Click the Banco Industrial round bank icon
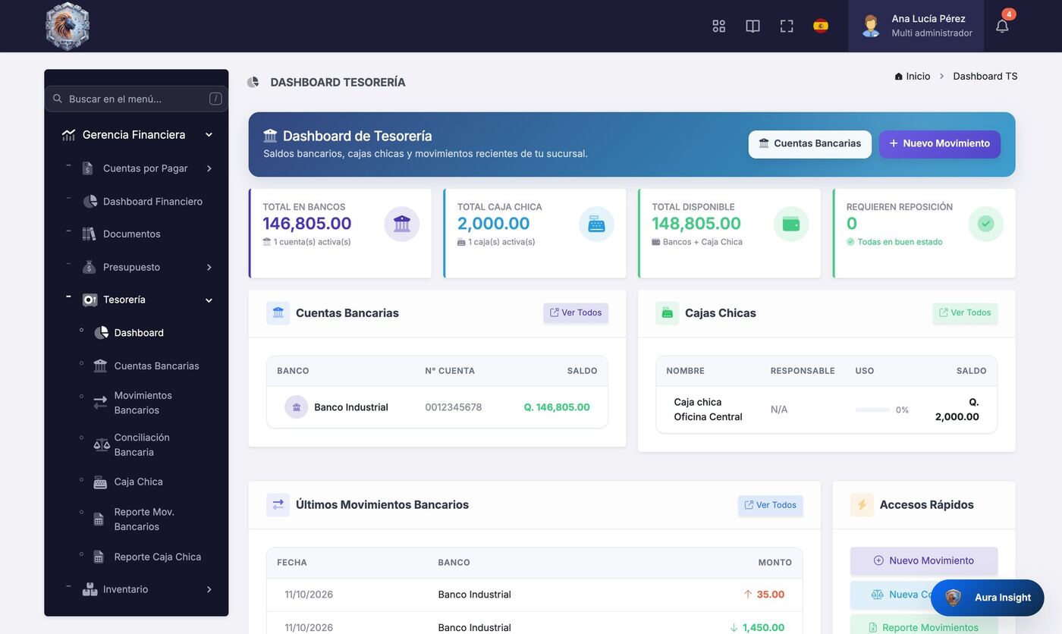Image resolution: width=1062 pixels, height=634 pixels. click(x=297, y=407)
